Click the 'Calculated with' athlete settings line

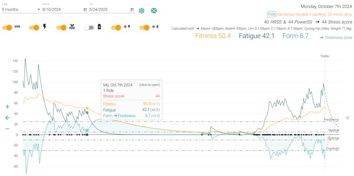[262, 29]
